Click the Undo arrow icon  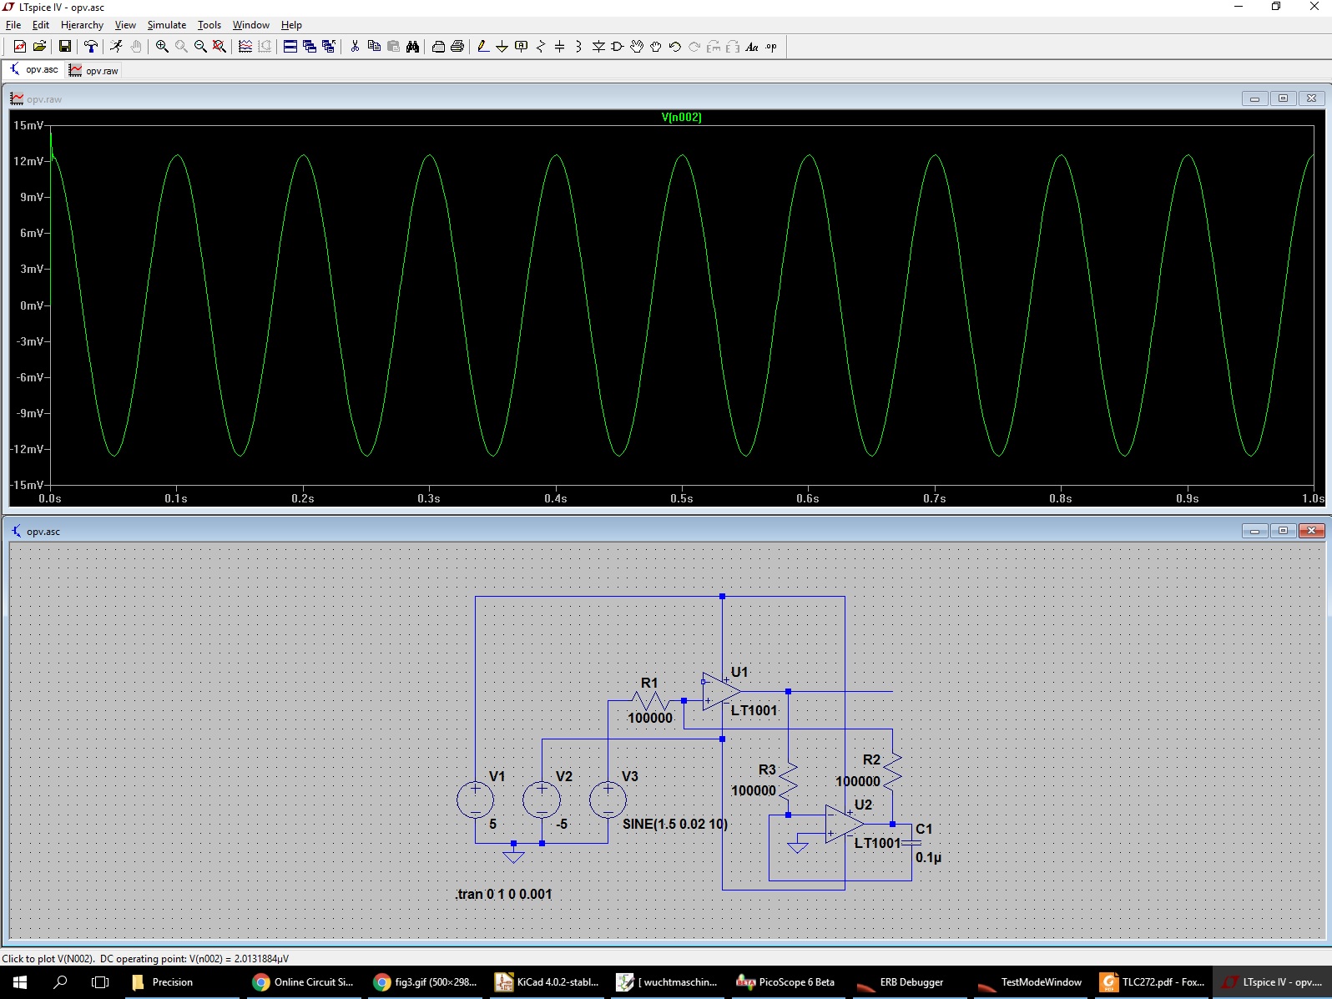[x=675, y=47]
